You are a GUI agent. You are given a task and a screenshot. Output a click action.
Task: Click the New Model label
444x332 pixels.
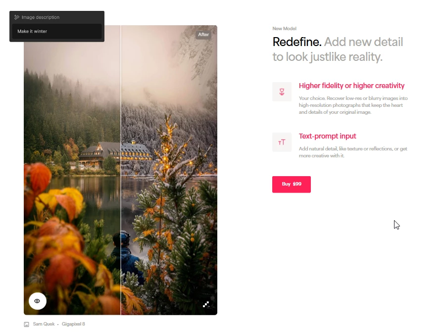284,29
